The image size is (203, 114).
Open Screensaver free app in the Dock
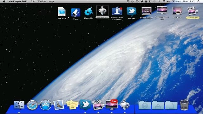112,105
